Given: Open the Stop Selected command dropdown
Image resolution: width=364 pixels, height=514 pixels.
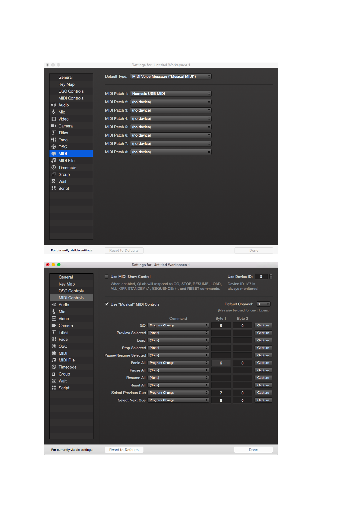Looking at the screenshot, I should [x=178, y=348].
